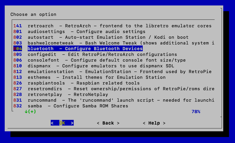Open Help button in dialog

pyautogui.click(x=154, y=123)
